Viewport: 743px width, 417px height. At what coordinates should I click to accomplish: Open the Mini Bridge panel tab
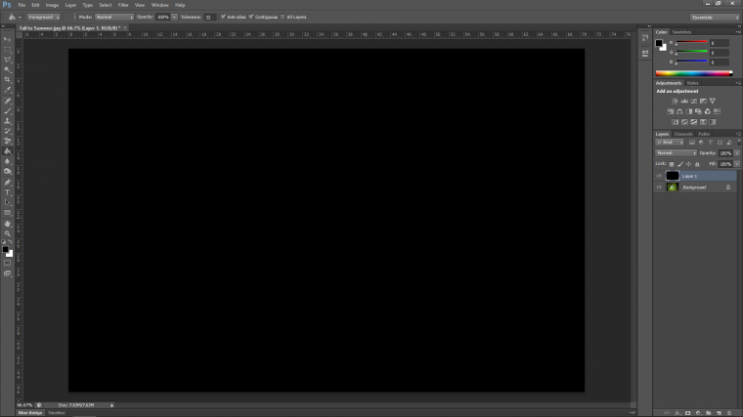pos(30,413)
